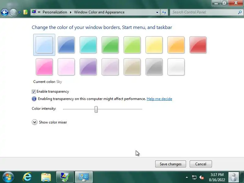Screen dimensions: 244x183
Task: Open the Help me decide link
Action: click(159, 99)
